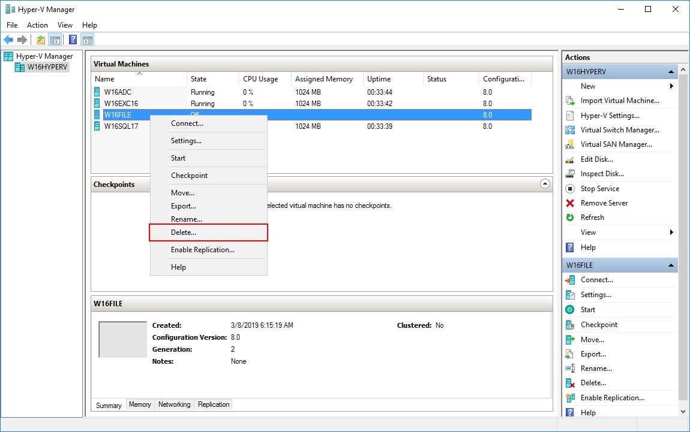The height and width of the screenshot is (432, 690).
Task: Choose Delete from the context menu
Action: coord(209,232)
